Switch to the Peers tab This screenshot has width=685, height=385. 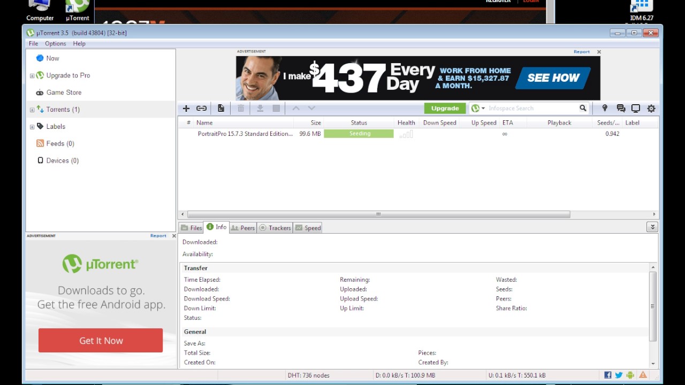pyautogui.click(x=242, y=228)
